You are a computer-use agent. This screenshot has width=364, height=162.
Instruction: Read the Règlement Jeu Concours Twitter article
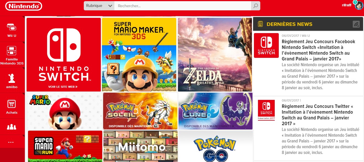(318, 115)
